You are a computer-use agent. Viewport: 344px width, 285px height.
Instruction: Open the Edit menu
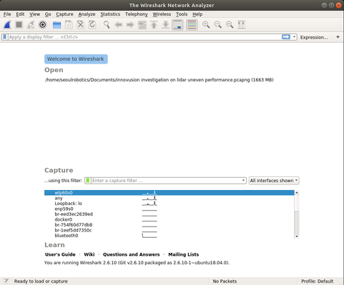tap(20, 14)
